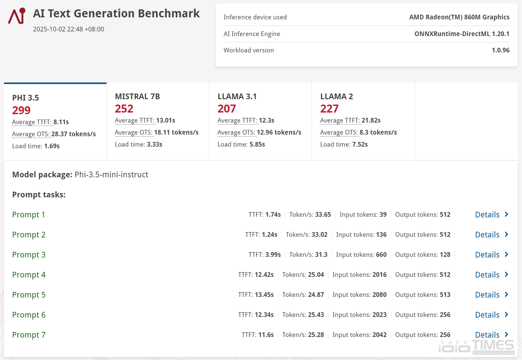Click the red AI benchmark logo icon
The height and width of the screenshot is (360, 522).
(x=17, y=16)
